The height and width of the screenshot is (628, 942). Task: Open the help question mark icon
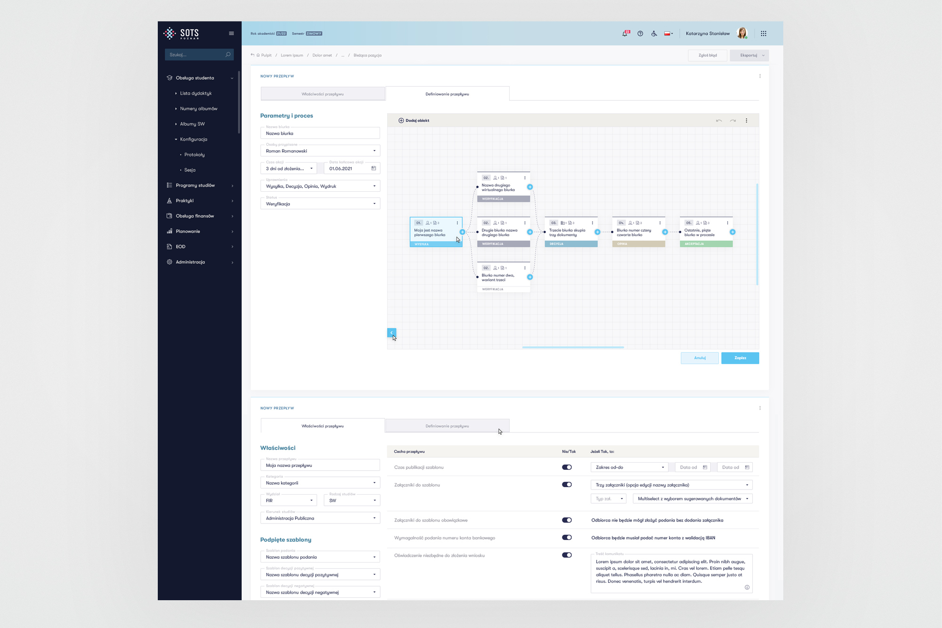coord(640,33)
